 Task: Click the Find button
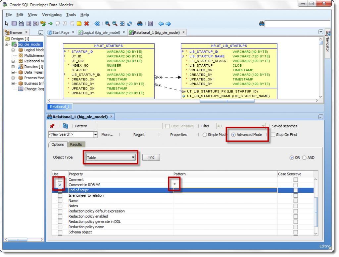(x=151, y=157)
